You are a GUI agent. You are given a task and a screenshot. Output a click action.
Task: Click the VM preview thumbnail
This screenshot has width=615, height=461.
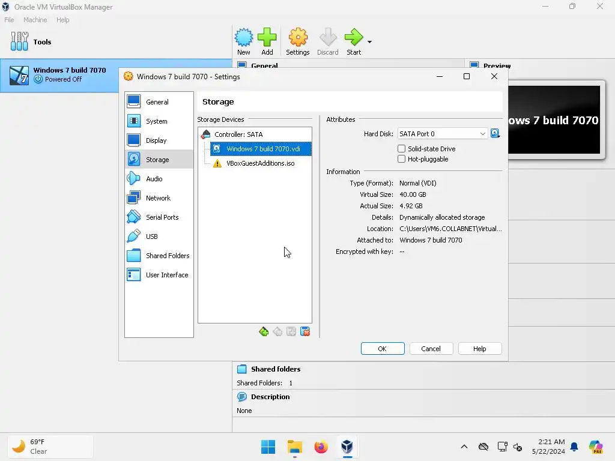point(554,119)
